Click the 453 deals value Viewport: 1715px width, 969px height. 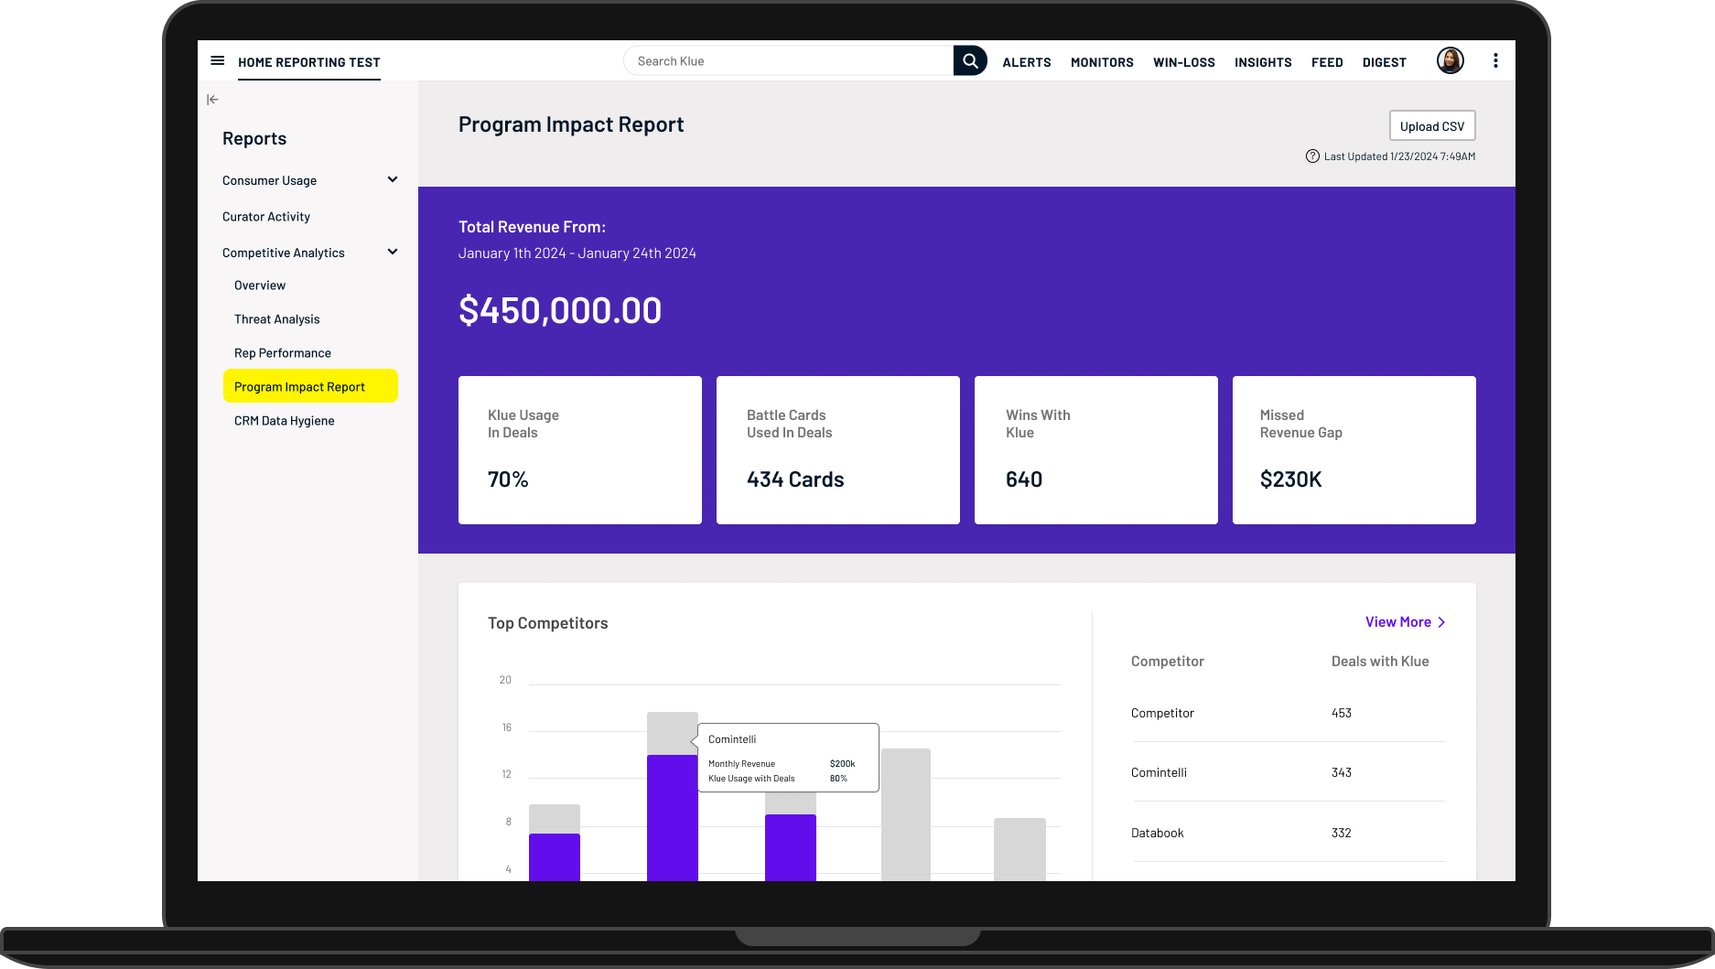[1342, 713]
